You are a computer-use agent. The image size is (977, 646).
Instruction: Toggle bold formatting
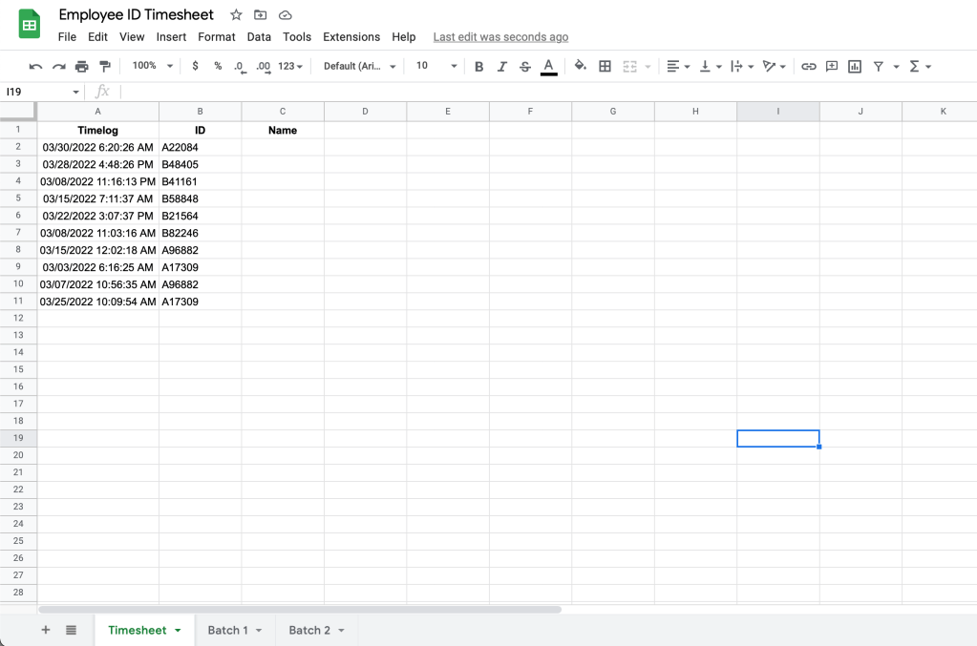pyautogui.click(x=478, y=66)
